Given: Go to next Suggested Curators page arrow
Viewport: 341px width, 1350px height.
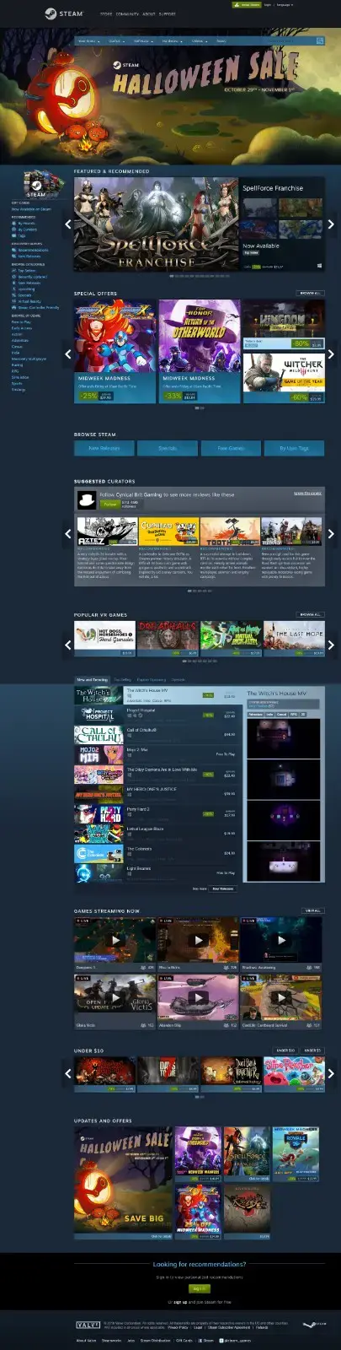Looking at the screenshot, I should pyautogui.click(x=331, y=533).
